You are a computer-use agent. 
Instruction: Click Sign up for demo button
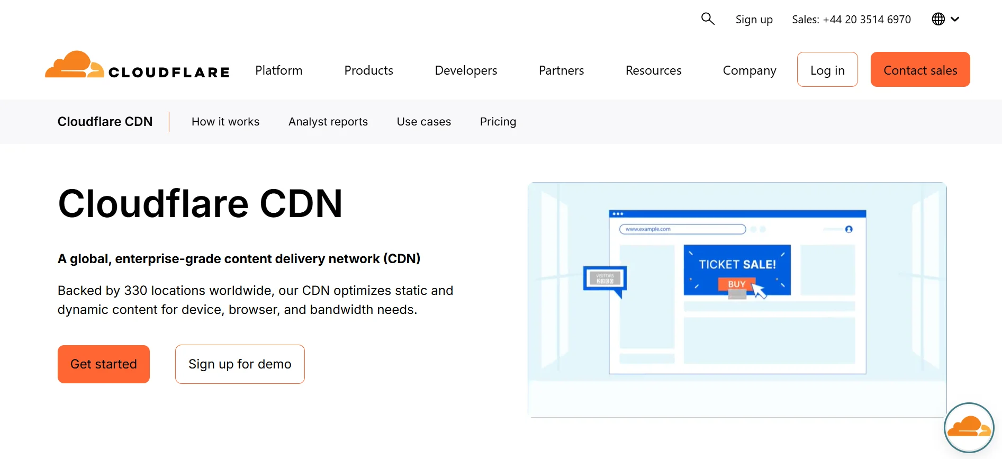240,364
